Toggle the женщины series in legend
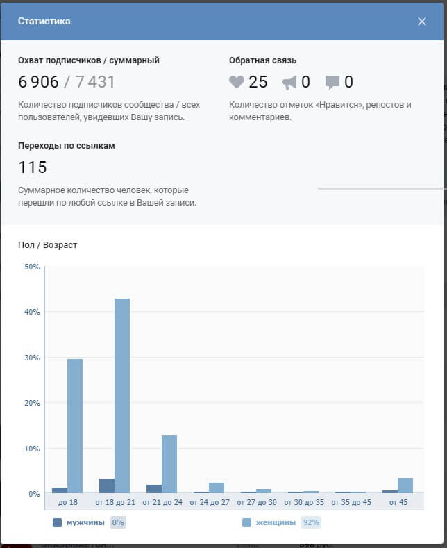The height and width of the screenshot is (548, 447). pyautogui.click(x=276, y=522)
